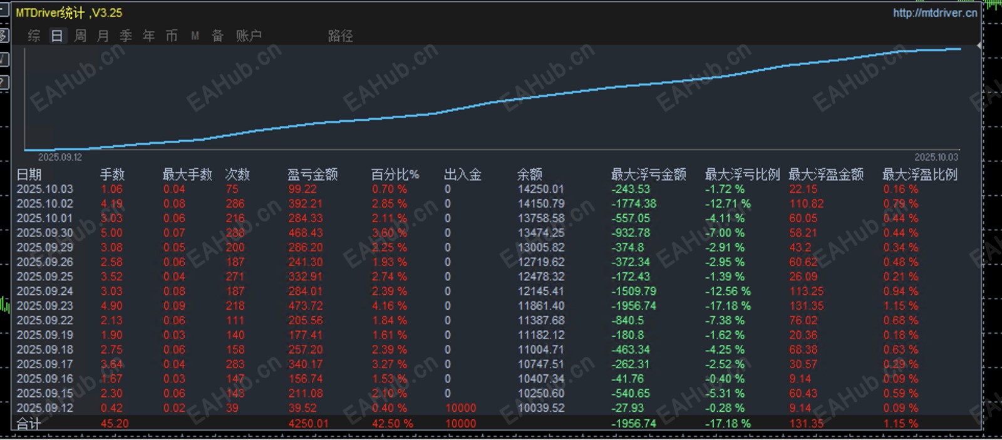Click total profit 4250.01
The height and width of the screenshot is (440, 1002).
pos(308,424)
